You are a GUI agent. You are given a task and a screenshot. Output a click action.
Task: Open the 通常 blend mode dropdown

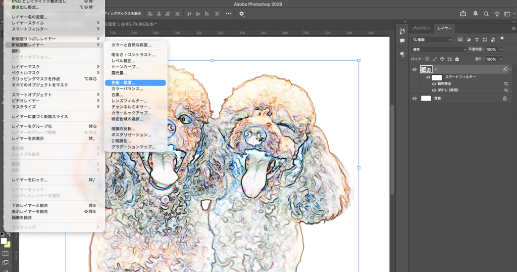pyautogui.click(x=439, y=50)
